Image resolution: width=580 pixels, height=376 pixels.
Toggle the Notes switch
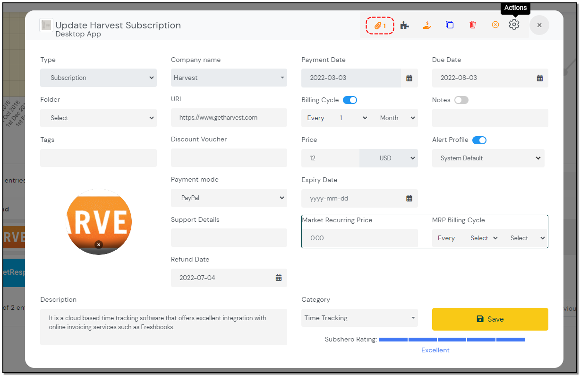[461, 100]
